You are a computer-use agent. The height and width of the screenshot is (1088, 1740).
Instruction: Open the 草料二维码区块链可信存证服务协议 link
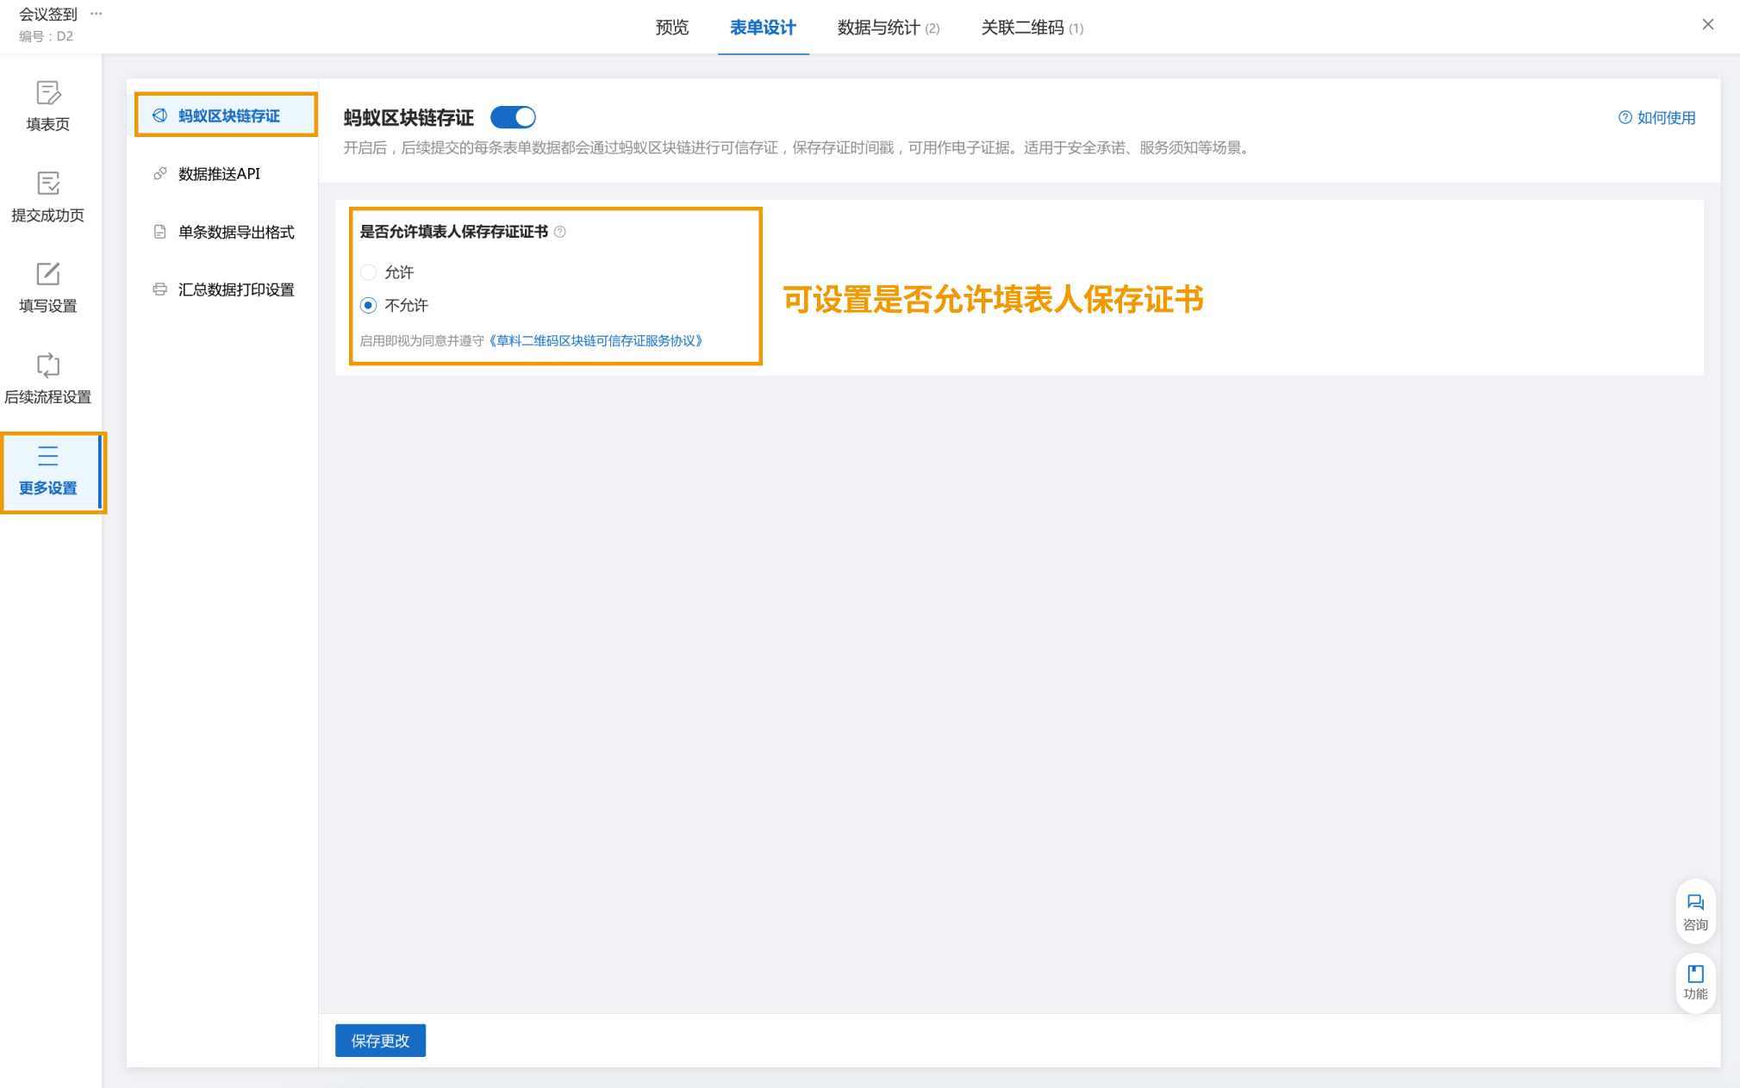pos(596,341)
